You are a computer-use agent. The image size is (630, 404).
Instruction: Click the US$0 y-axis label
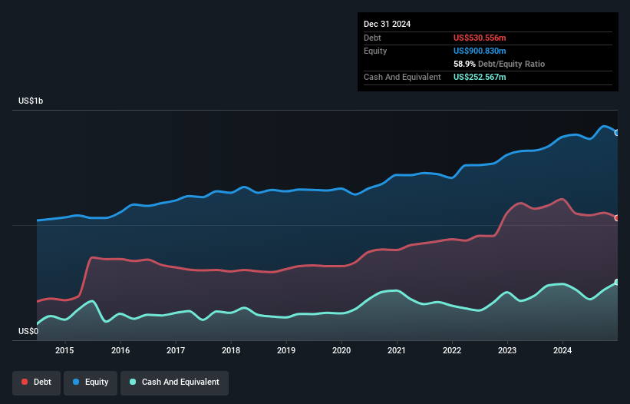pos(28,331)
